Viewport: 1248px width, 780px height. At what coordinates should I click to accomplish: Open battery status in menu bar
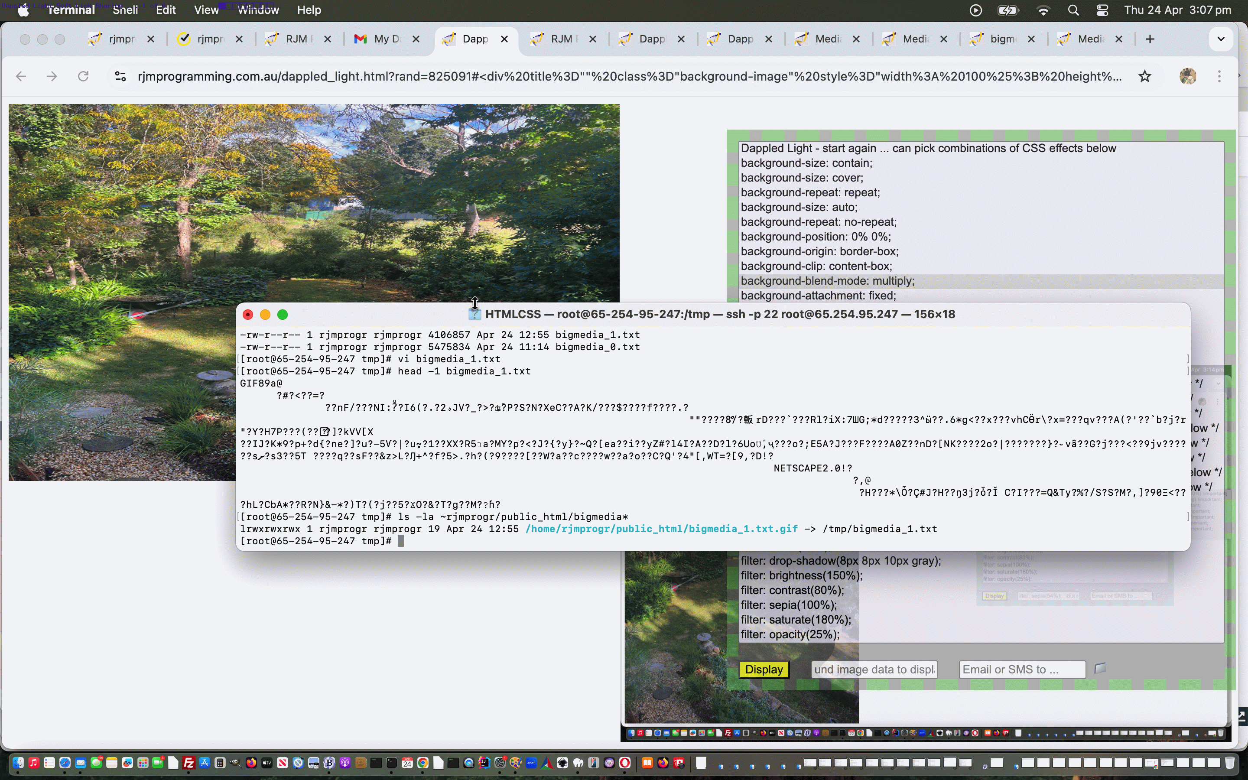click(x=1008, y=10)
